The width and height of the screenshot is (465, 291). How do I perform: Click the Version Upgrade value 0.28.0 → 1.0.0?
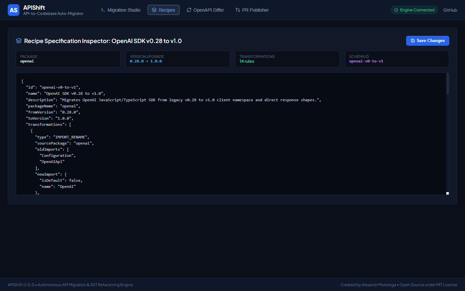coord(146,61)
